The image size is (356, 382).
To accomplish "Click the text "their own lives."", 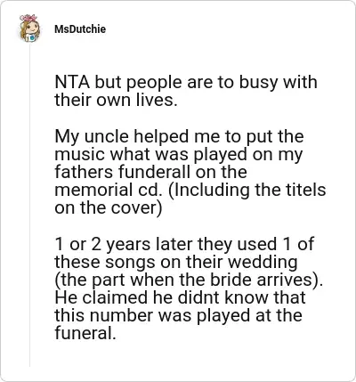I will (116, 100).
